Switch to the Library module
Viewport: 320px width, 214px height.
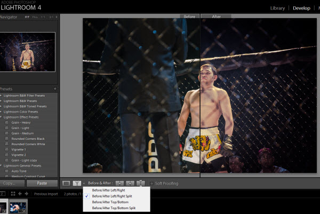point(277,8)
